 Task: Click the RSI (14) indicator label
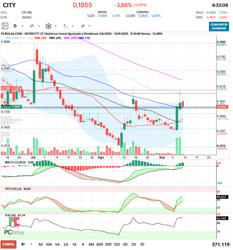10,215
